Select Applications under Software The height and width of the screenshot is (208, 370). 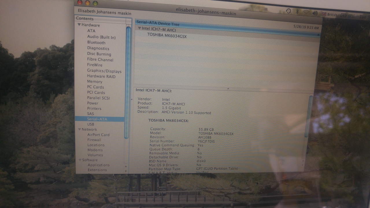pos(99,165)
